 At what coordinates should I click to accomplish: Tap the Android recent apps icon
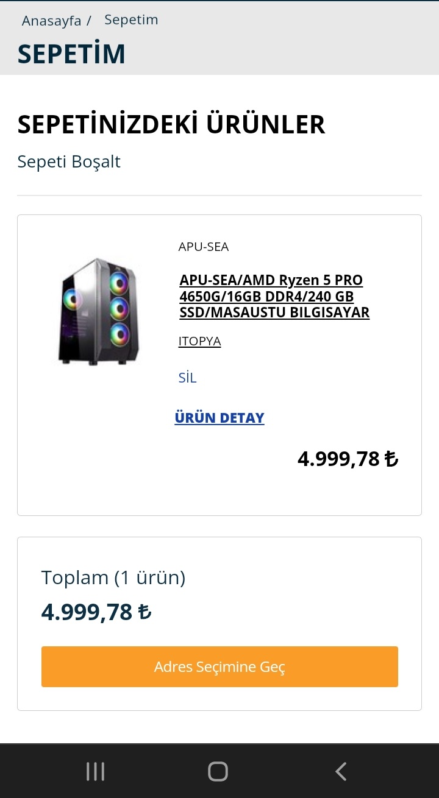[95, 771]
